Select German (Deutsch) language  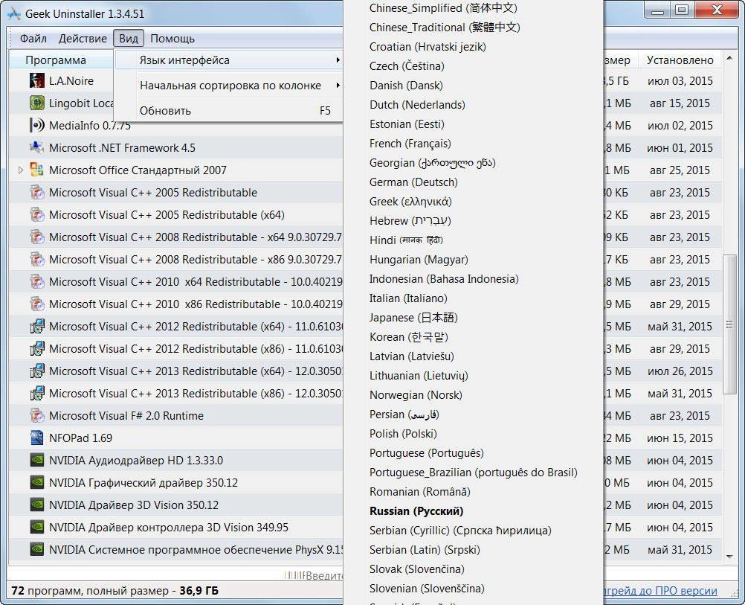pyautogui.click(x=413, y=182)
